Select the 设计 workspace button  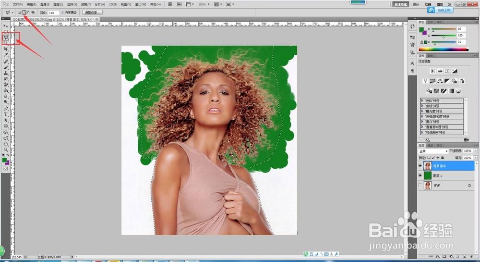416,4
